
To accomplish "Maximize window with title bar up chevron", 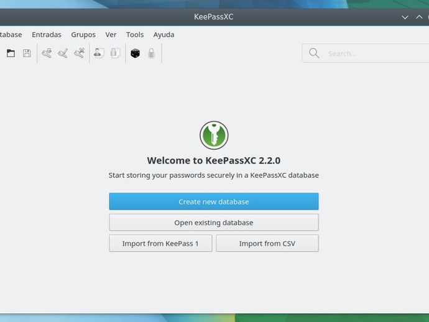I will (419, 17).
